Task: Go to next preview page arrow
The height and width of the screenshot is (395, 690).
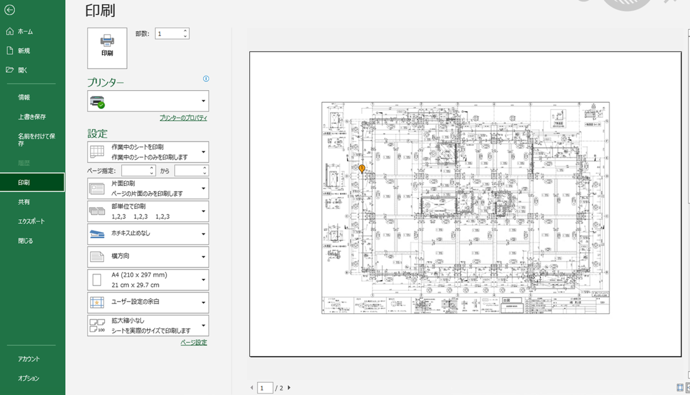Action: click(289, 388)
